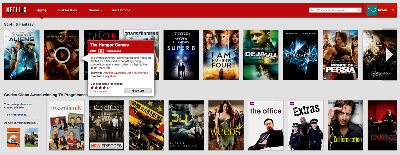Open Cowboys & Aliens poster
Image resolution: width=400 pixels, height=155 pixels.
point(22,55)
